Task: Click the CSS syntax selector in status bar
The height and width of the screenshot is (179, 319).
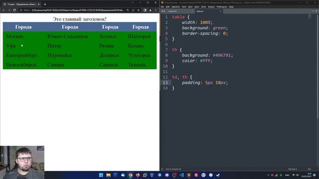Action: click(x=309, y=169)
